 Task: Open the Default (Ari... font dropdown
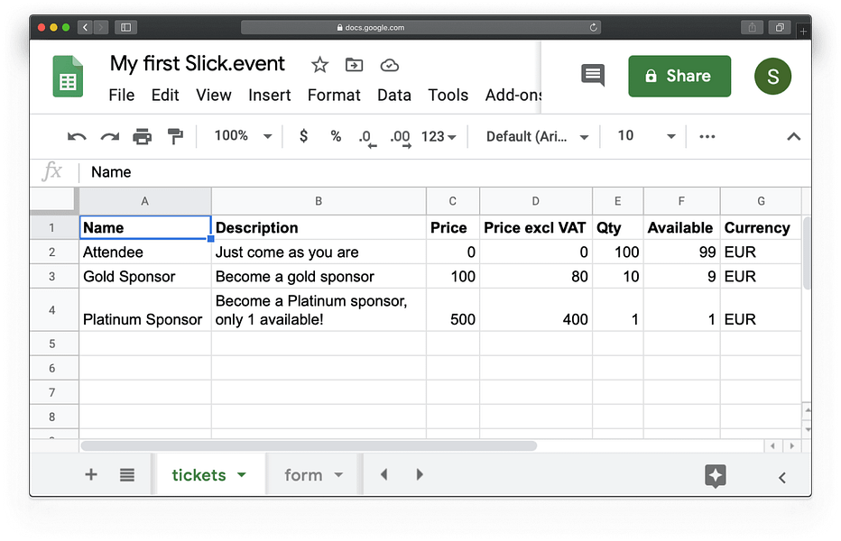(537, 137)
